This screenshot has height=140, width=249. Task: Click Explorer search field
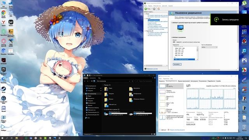tap(144, 81)
